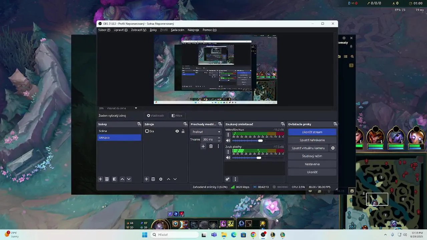The width and height of the screenshot is (427, 240).
Task: Click OBS preview canvas thumbnail
Action: click(x=215, y=69)
